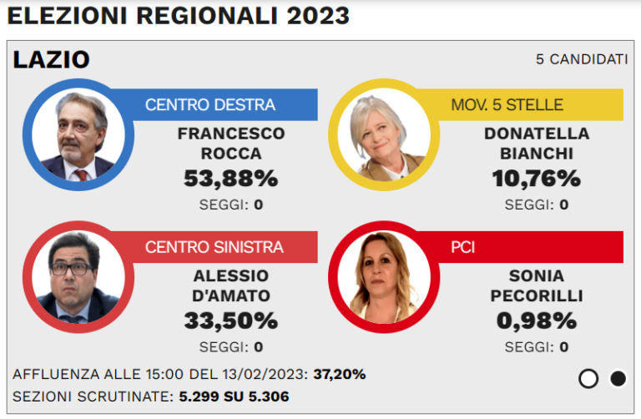Open the portrait of the Centro Destra candidate
Image resolution: width=641 pixels, height=419 pixels.
tap(78, 135)
